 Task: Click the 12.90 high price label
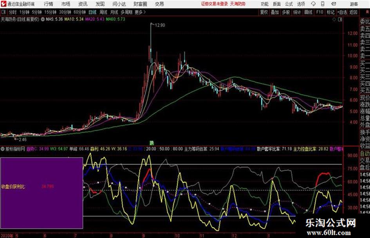tap(160, 25)
